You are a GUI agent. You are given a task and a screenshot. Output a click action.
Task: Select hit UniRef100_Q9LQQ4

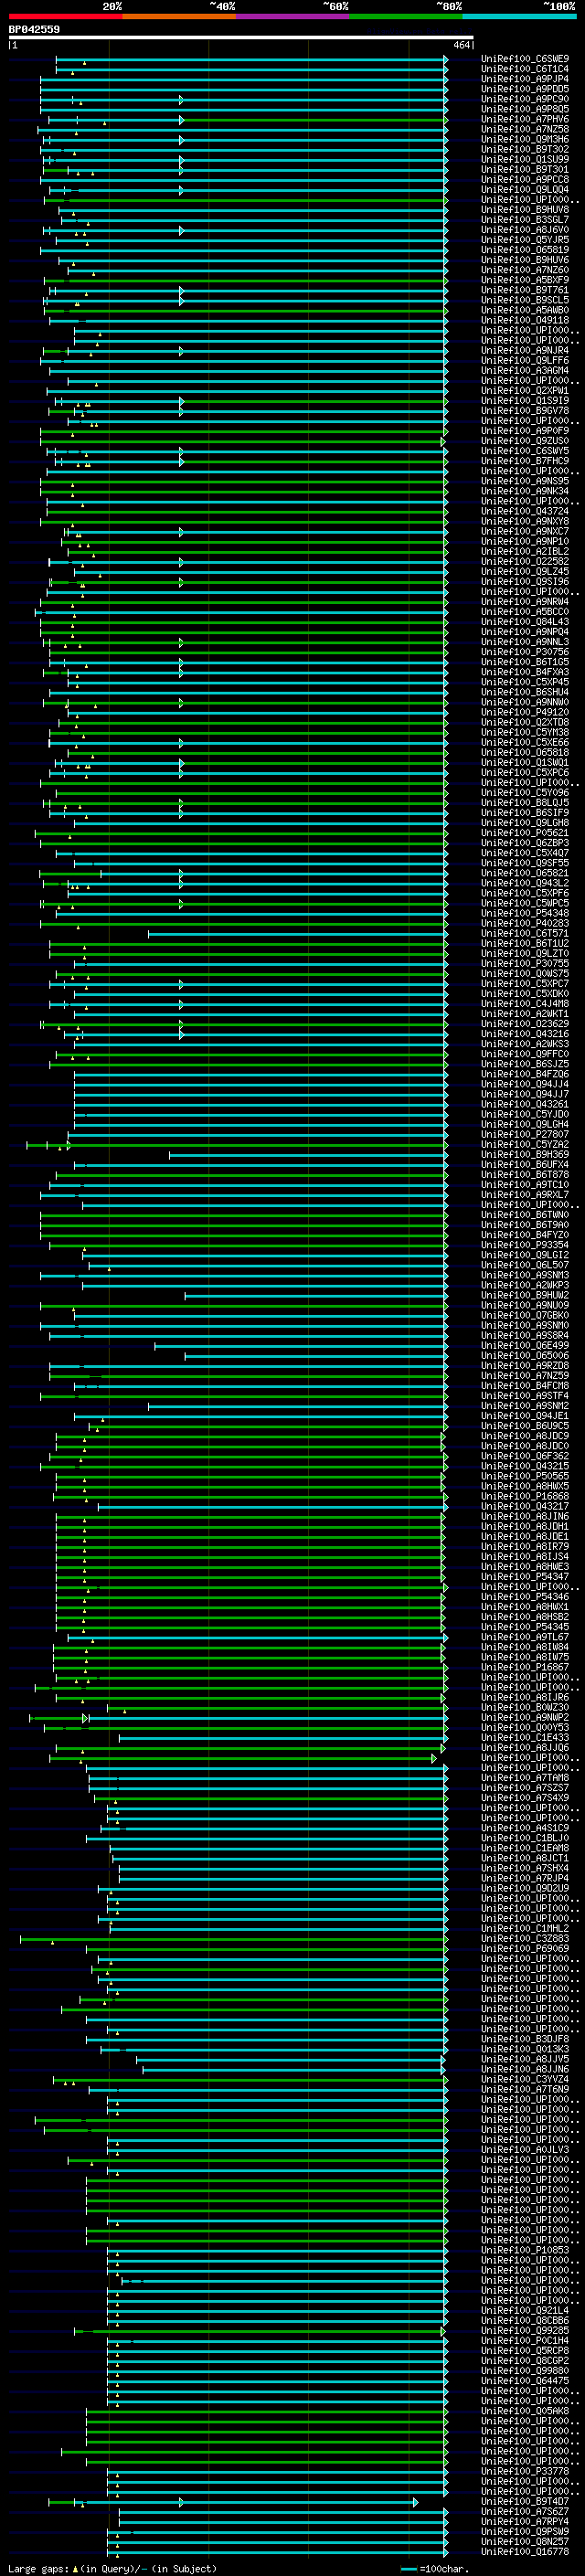pyautogui.click(x=525, y=189)
